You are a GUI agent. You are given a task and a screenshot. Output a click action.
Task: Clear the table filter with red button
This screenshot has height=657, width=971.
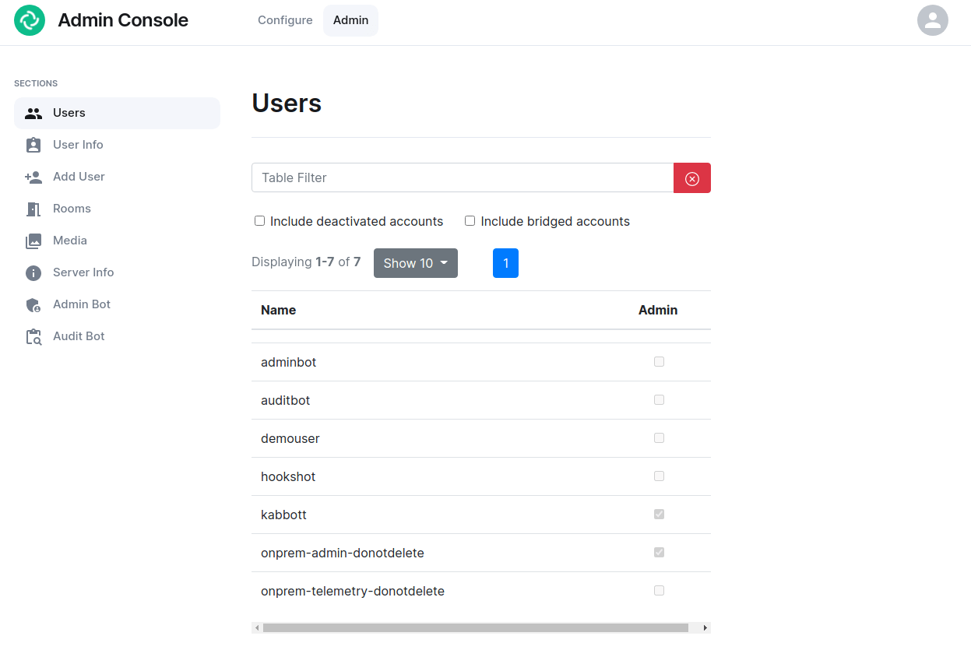(691, 178)
